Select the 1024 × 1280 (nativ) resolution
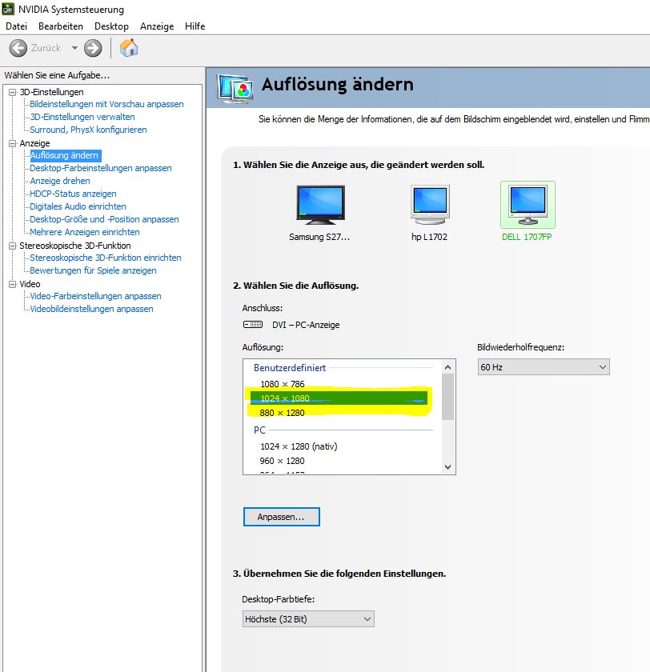This screenshot has height=672, width=650. pos(299,446)
